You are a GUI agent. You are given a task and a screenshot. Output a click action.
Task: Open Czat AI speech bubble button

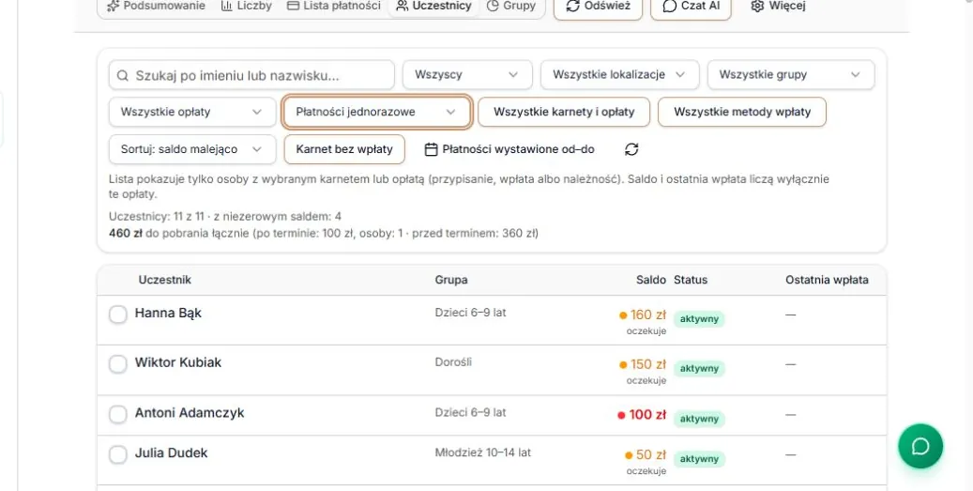pos(691,8)
